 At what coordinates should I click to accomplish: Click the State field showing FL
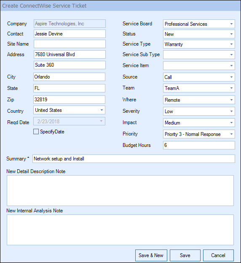click(69, 88)
